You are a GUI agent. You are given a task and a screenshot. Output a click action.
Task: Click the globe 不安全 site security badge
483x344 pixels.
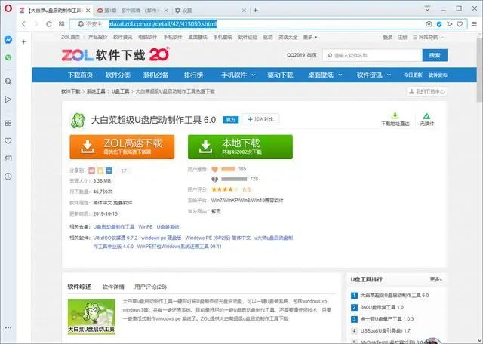click(x=90, y=23)
